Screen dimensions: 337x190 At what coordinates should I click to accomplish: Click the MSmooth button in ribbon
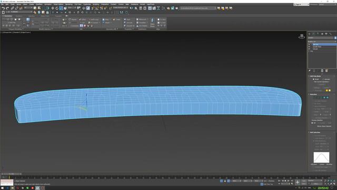(x=142, y=20)
